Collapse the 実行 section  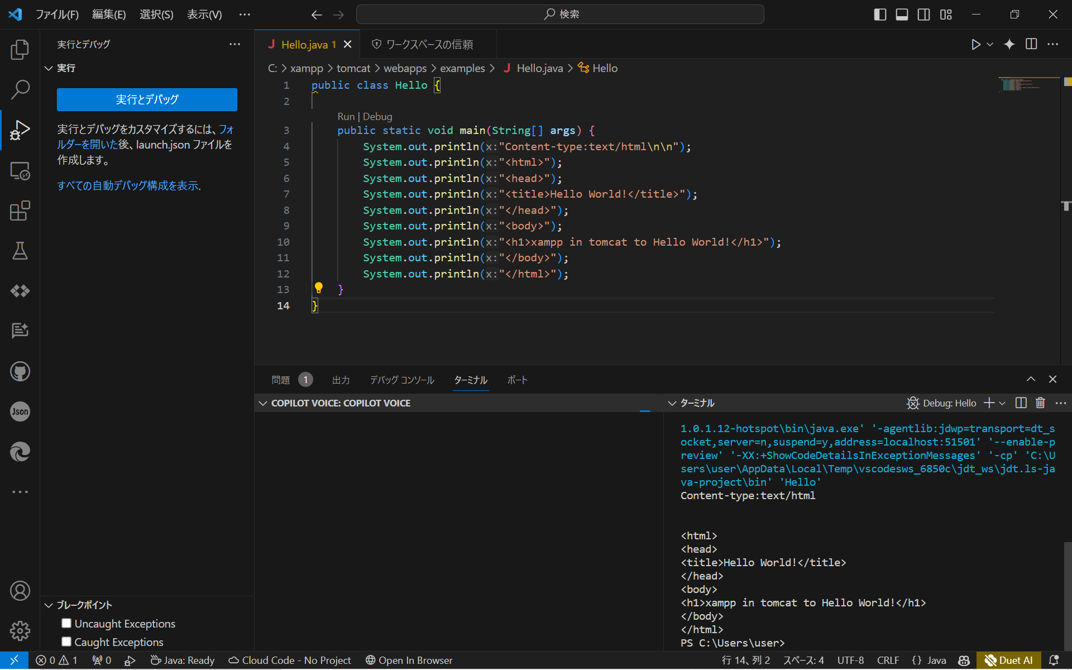point(49,68)
